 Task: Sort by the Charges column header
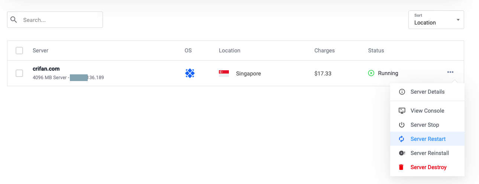point(324,51)
